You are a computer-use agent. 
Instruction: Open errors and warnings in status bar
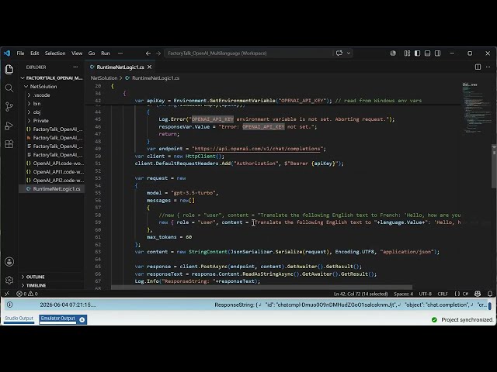[x=27, y=294]
